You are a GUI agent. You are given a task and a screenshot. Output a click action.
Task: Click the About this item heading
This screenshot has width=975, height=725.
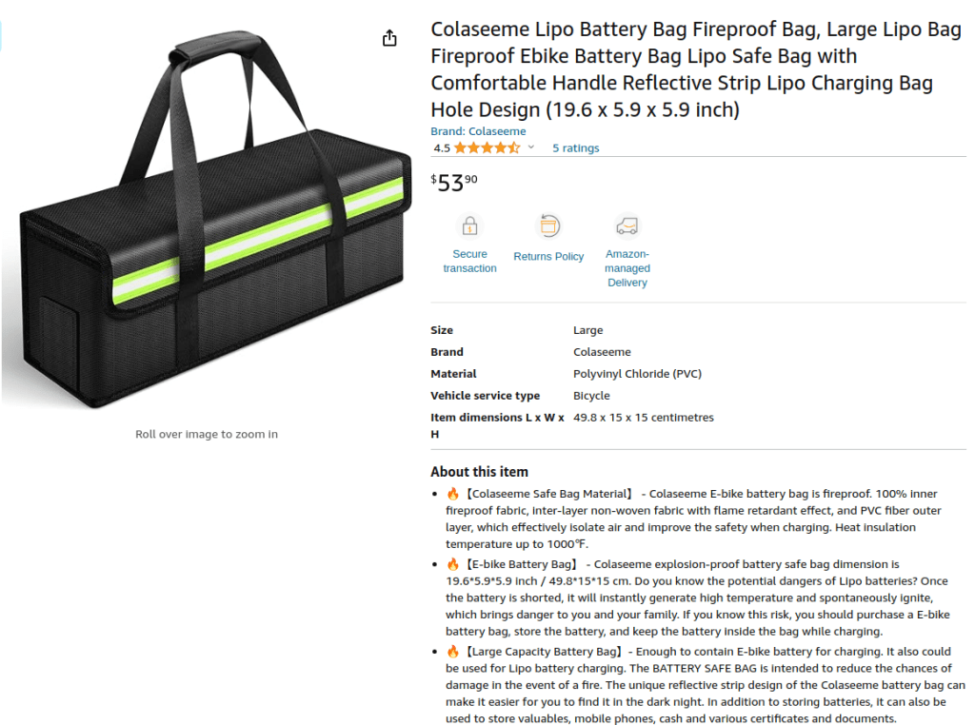[x=479, y=472]
